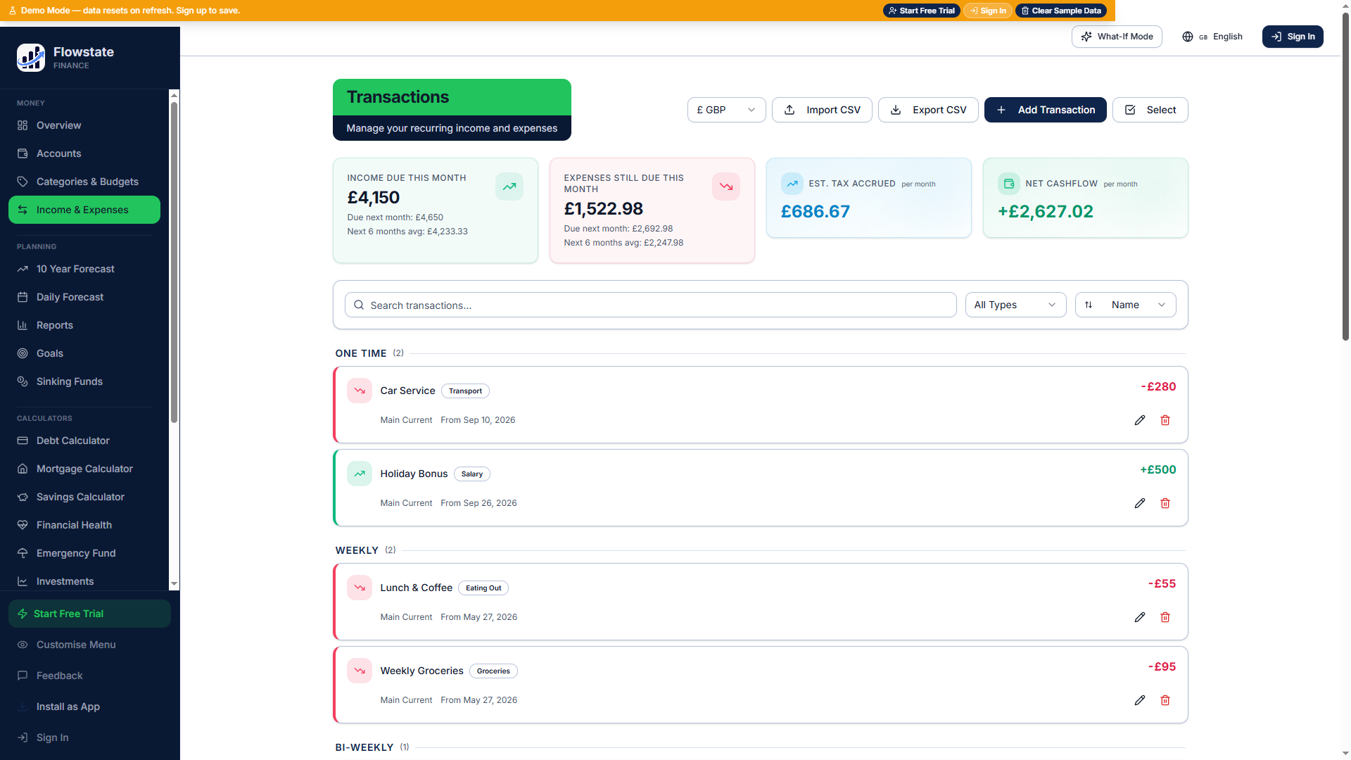Open Emergency Fund calculator
The image size is (1351, 760).
[x=84, y=553]
